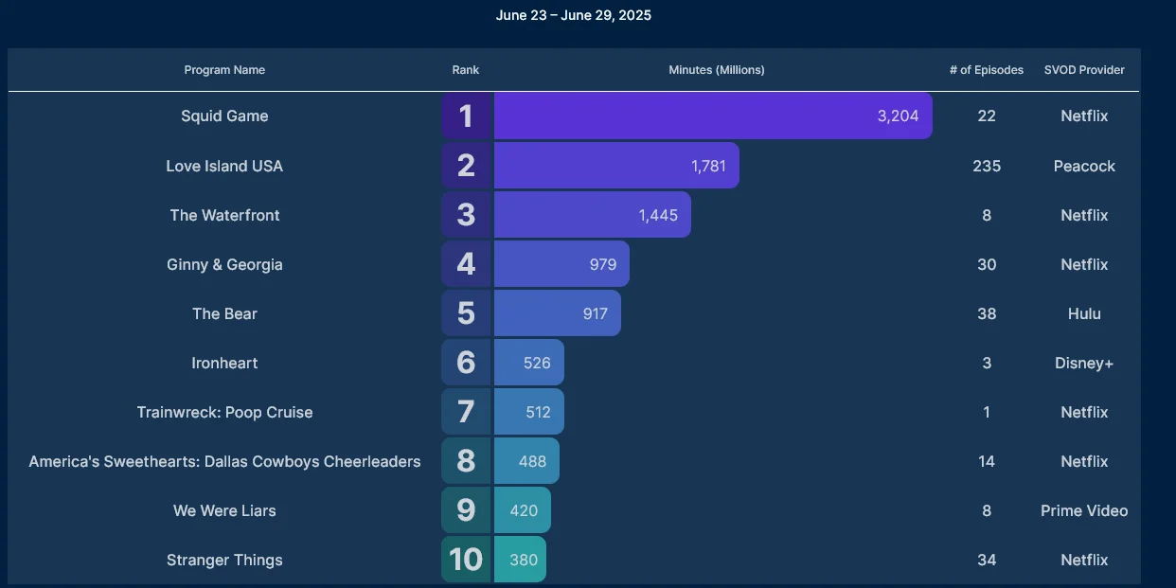Click the Squid Game 3,204 bar
This screenshot has height=588, width=1176.
click(712, 116)
